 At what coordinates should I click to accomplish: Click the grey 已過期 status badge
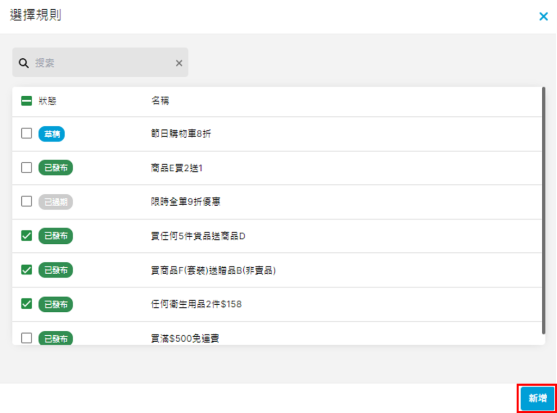(55, 202)
